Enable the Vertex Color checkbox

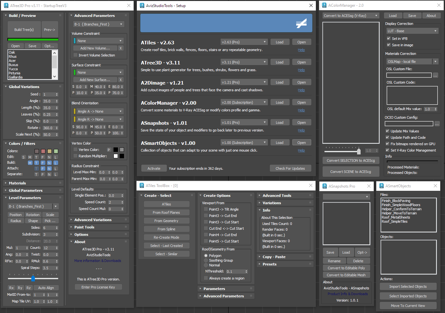75,149
